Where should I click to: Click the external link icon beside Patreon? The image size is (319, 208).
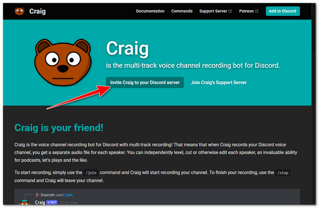[257, 11]
